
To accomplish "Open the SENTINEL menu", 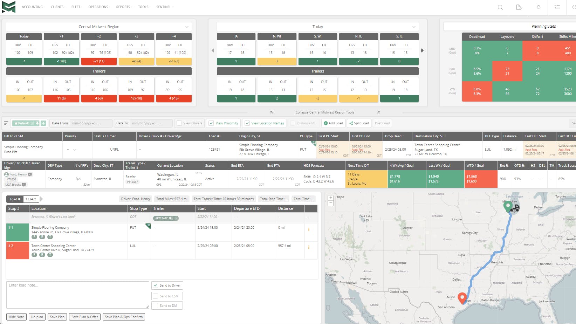I will 164,7.
